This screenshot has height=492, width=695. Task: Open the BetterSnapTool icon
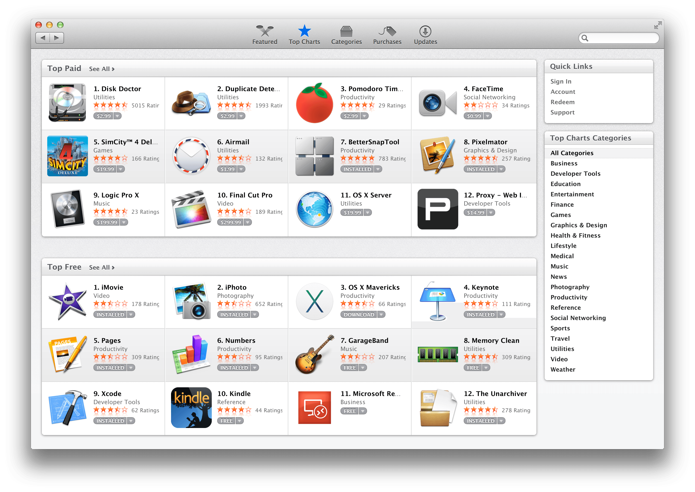314,156
